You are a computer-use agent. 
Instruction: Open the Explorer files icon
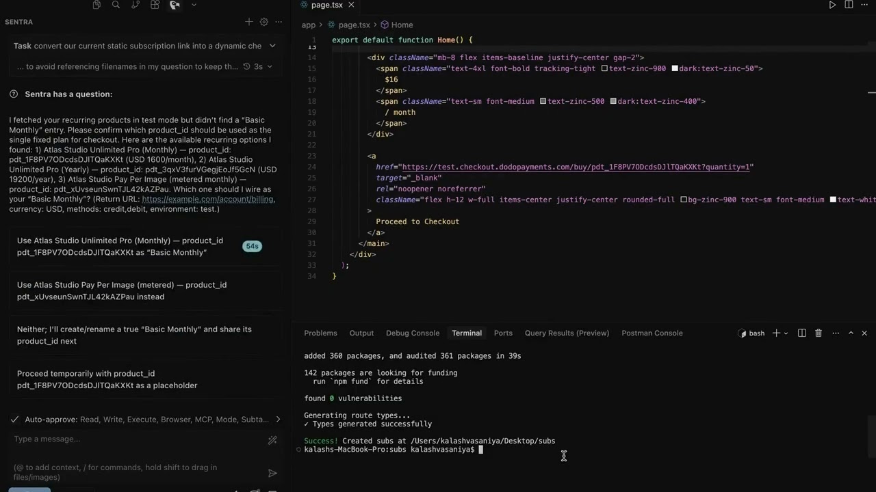click(x=96, y=5)
